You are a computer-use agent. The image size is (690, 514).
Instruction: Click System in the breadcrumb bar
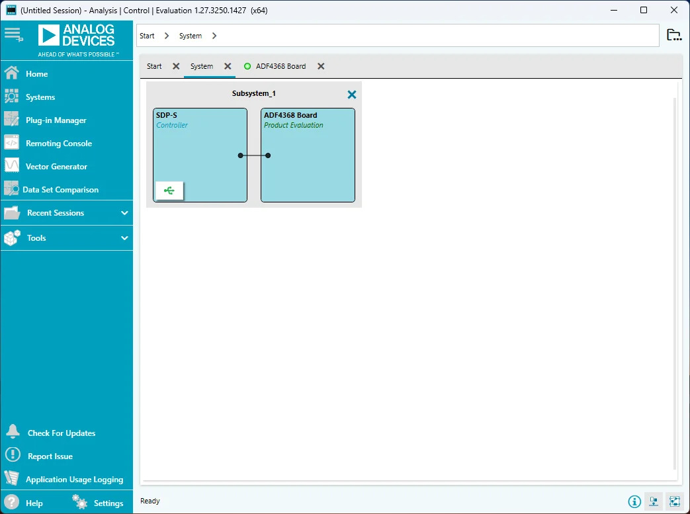pos(190,36)
